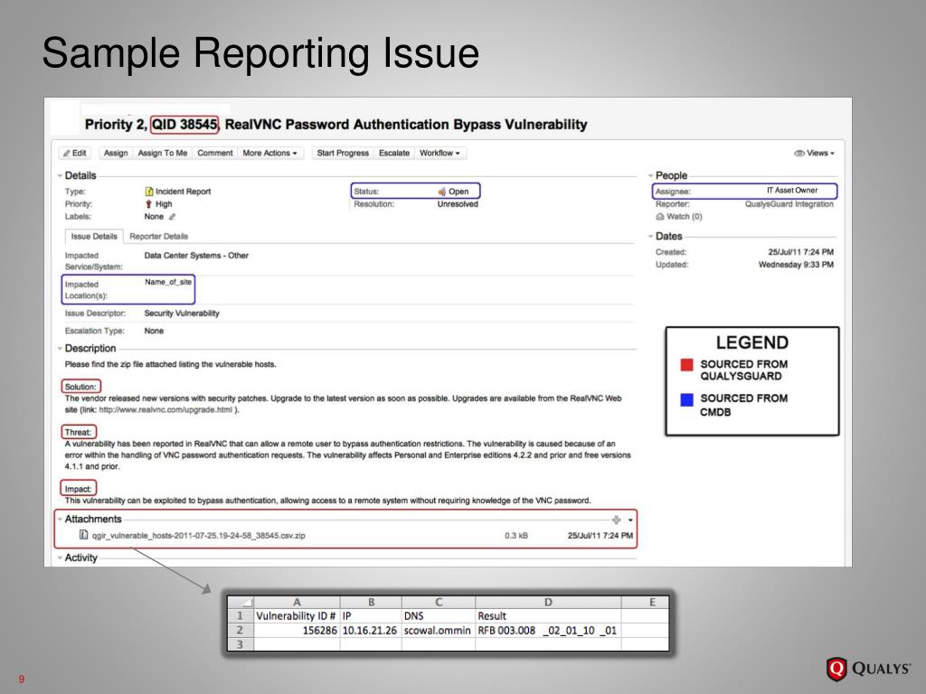Click the issue title QID 38545

pyautogui.click(x=184, y=125)
